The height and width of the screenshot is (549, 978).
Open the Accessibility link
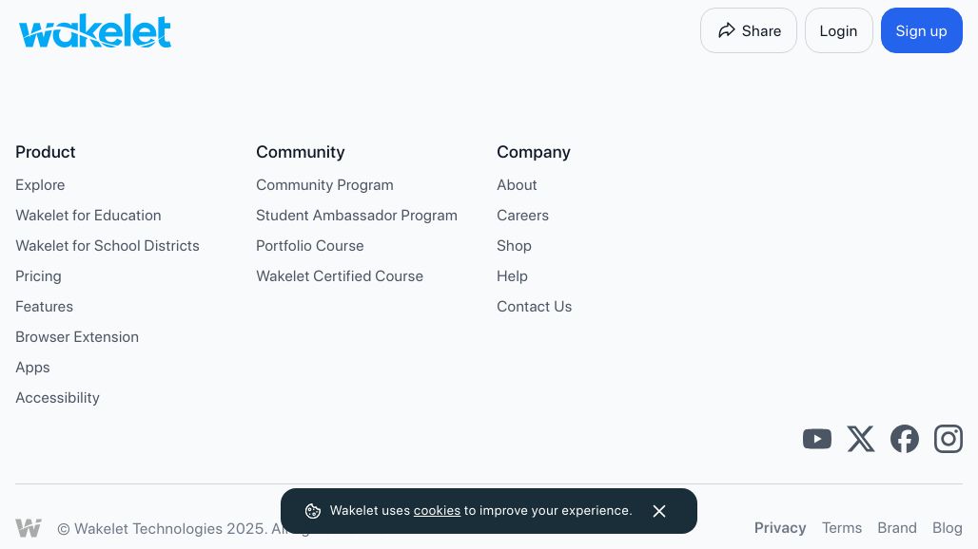point(57,398)
